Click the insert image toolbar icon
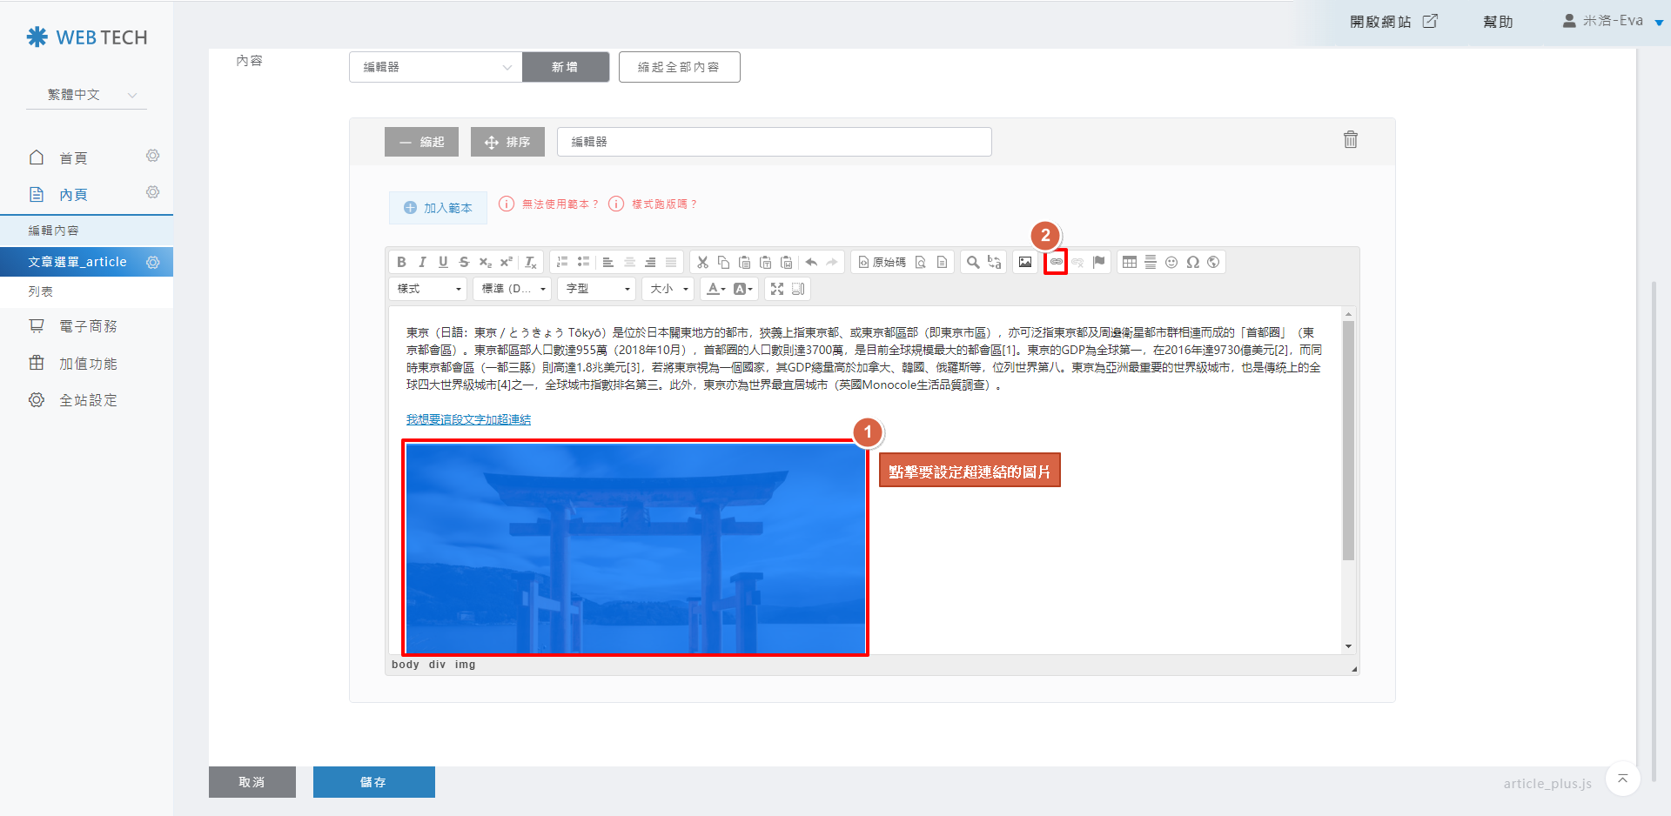The width and height of the screenshot is (1671, 816). 1025,262
